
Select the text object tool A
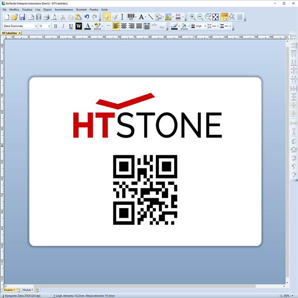point(141,17)
